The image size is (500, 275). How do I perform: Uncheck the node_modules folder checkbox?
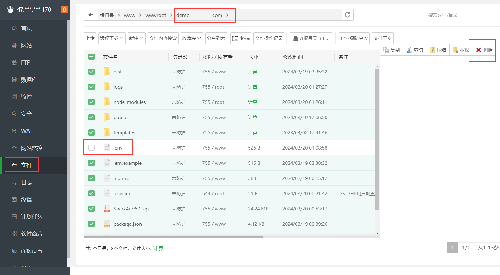point(92,102)
